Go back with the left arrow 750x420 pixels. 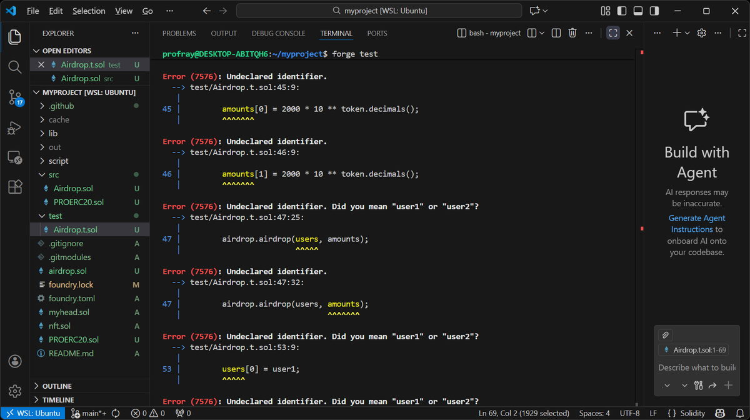[207, 11]
